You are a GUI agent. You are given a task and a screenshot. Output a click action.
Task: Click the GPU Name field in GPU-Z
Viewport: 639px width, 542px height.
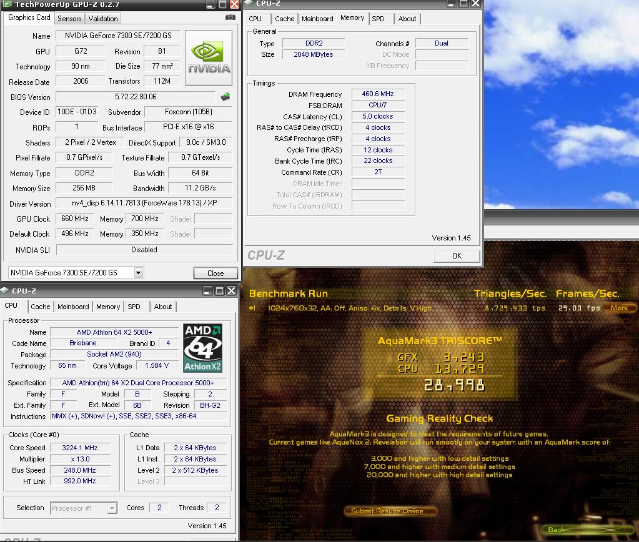click(x=118, y=36)
